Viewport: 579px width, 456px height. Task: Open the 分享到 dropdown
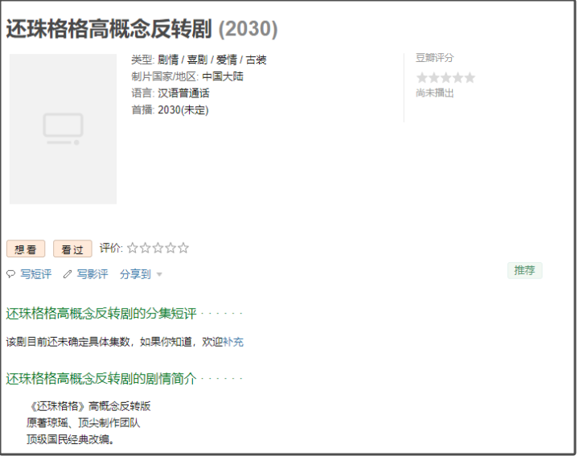pos(135,274)
